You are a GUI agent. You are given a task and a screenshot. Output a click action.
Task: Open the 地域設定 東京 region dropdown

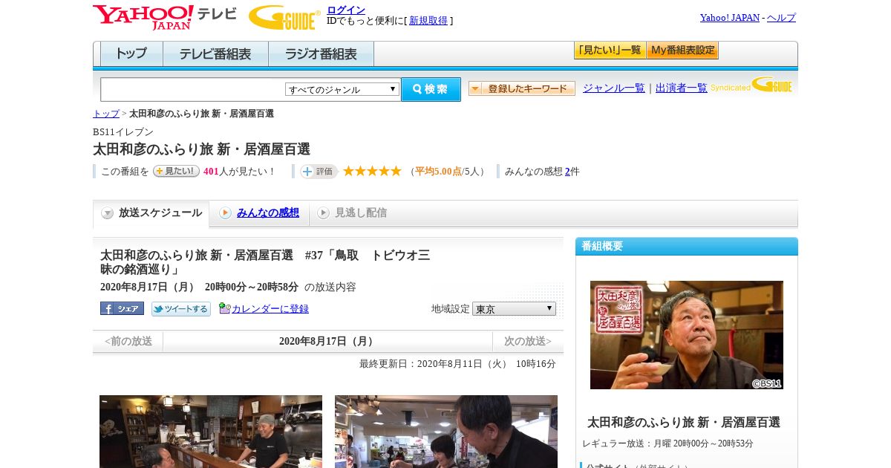514,308
